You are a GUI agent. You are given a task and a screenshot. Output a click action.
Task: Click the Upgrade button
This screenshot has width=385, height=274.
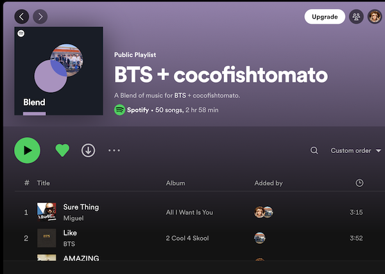pyautogui.click(x=324, y=17)
